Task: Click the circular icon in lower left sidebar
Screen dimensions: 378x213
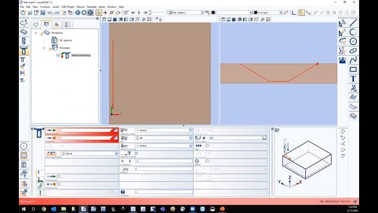Action: pyautogui.click(x=24, y=146)
